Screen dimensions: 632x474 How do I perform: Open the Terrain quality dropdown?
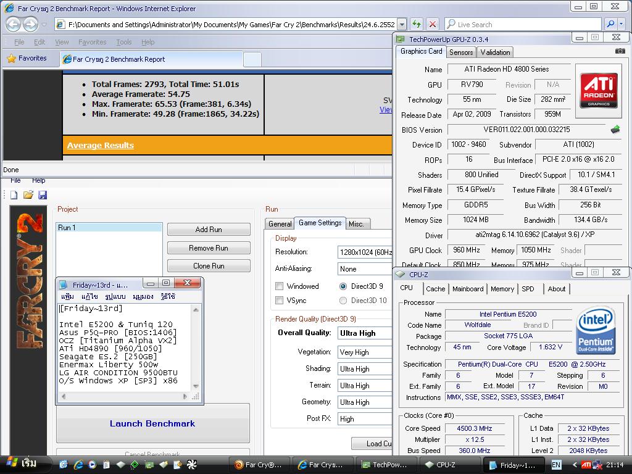click(x=365, y=385)
